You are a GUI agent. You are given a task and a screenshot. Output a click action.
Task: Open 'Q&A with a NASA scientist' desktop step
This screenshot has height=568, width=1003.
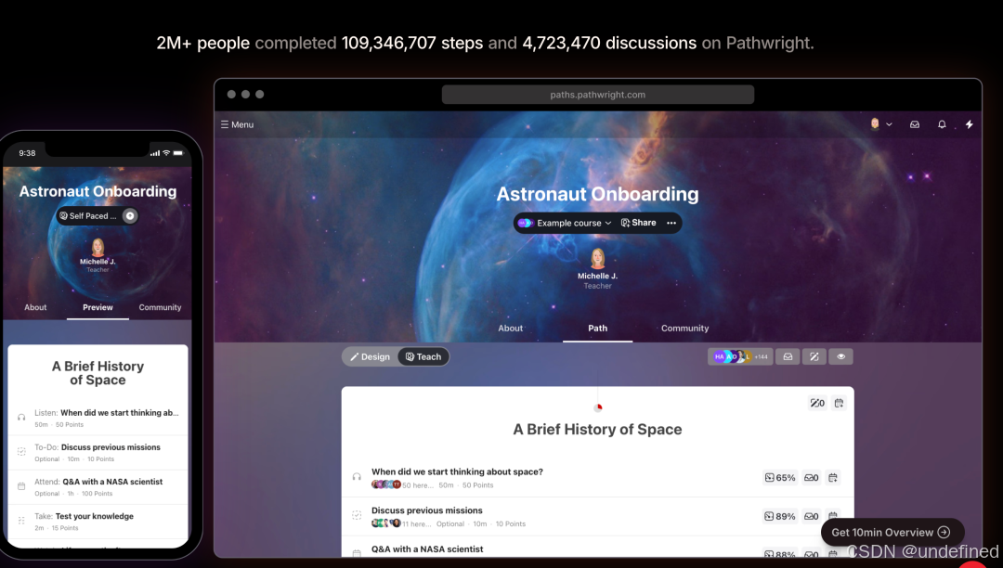pyautogui.click(x=427, y=549)
